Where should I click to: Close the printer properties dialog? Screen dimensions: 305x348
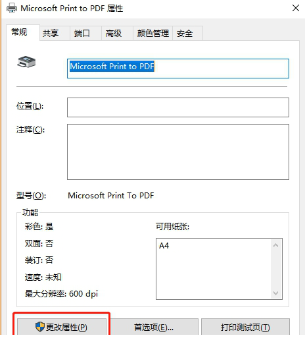296,8
